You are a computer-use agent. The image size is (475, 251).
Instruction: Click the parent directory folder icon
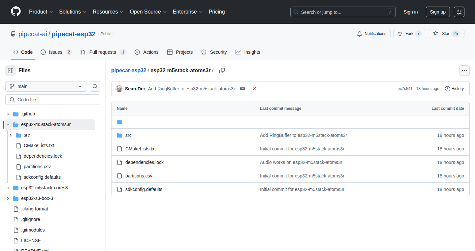pyautogui.click(x=119, y=122)
